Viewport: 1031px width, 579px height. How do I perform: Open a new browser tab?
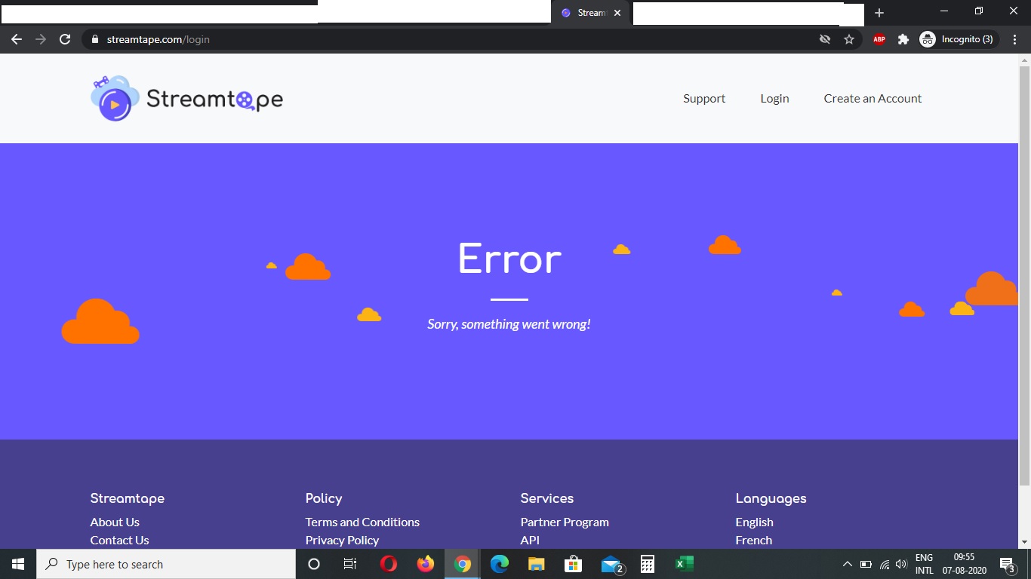pos(879,13)
